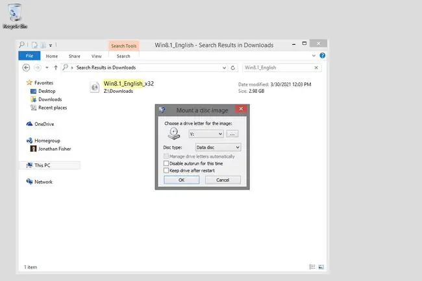Image resolution: width=422 pixels, height=281 pixels.
Task: Click the browse ... button beside drive letter
Action: (x=232, y=134)
